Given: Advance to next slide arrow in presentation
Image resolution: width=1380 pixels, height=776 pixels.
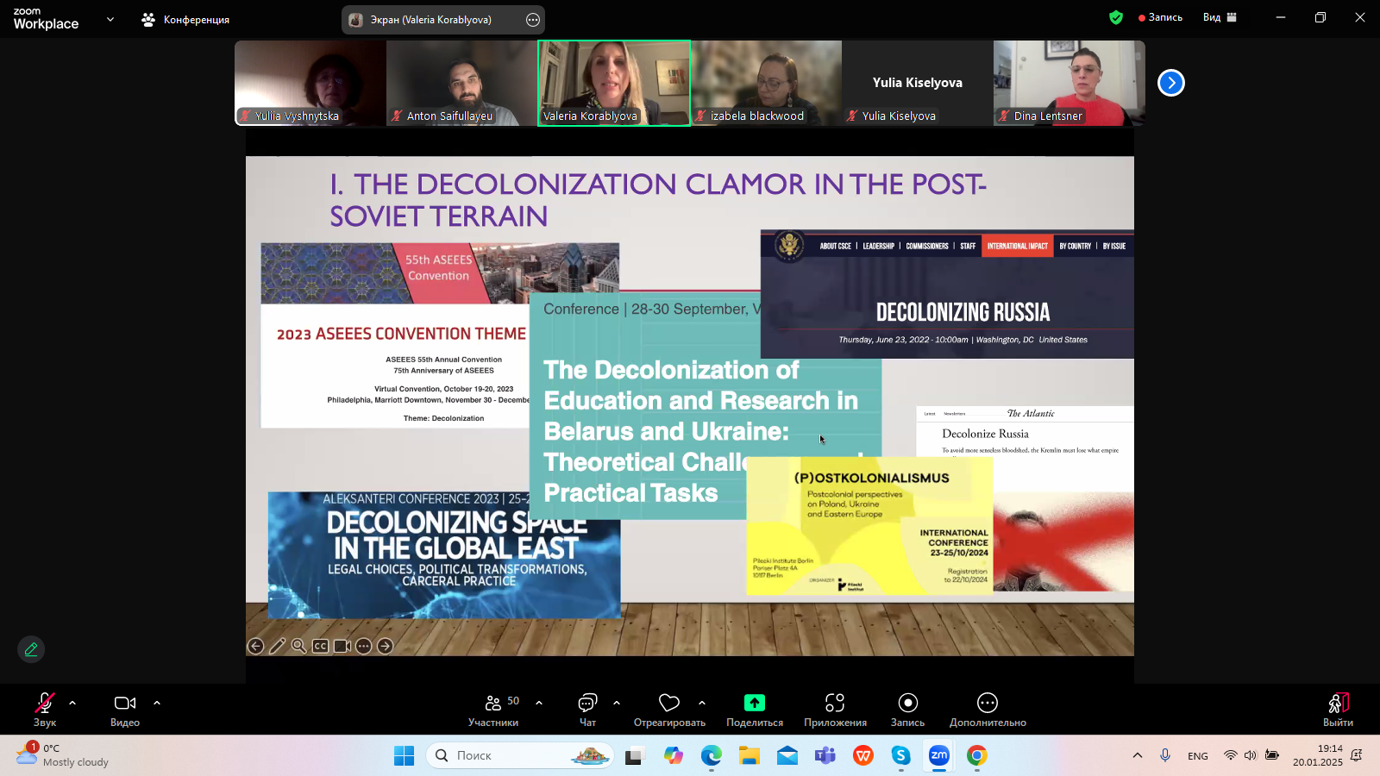Looking at the screenshot, I should tap(386, 646).
